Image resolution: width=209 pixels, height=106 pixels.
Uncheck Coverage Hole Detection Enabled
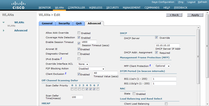point(79,38)
